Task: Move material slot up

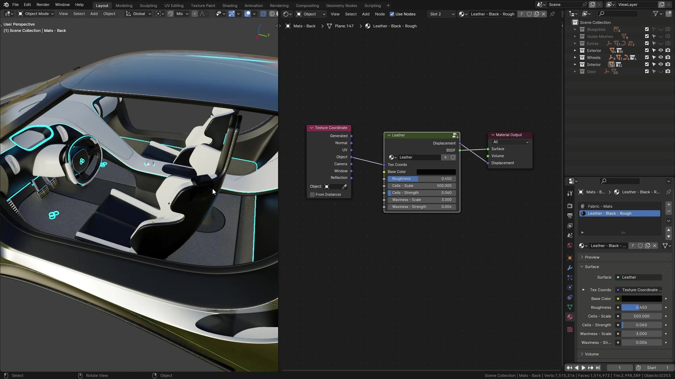Action: click(x=669, y=230)
